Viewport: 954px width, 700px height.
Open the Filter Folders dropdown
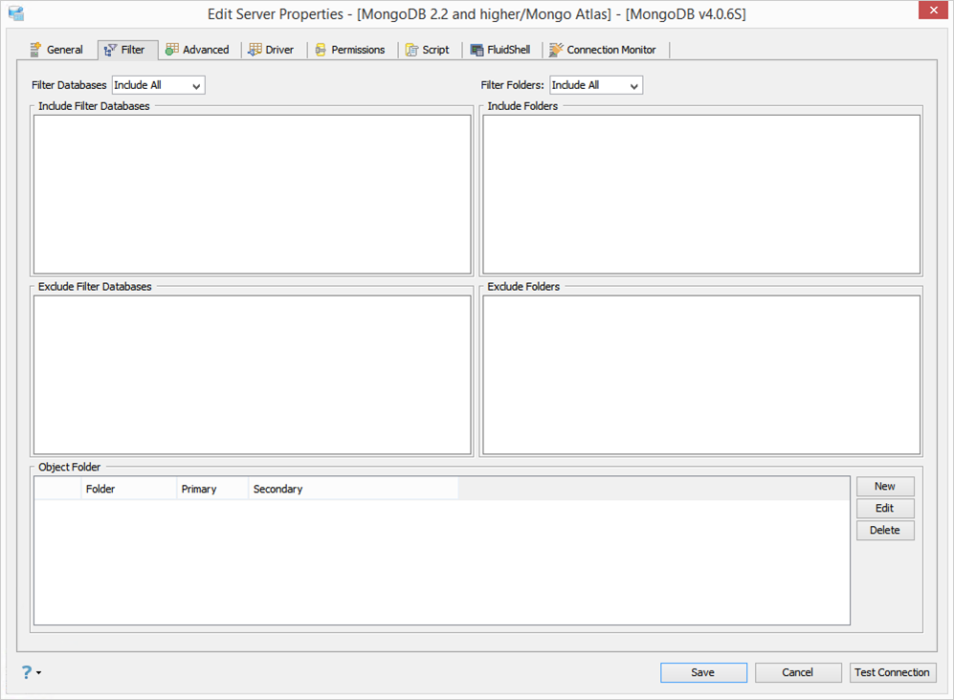coord(596,85)
